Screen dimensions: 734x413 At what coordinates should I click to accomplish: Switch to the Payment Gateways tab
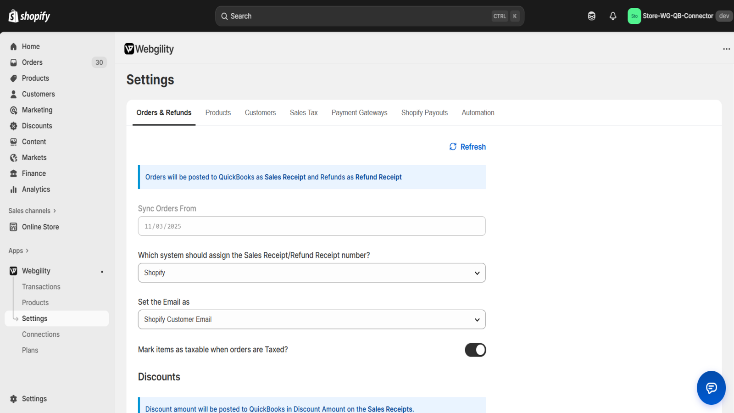click(x=359, y=112)
